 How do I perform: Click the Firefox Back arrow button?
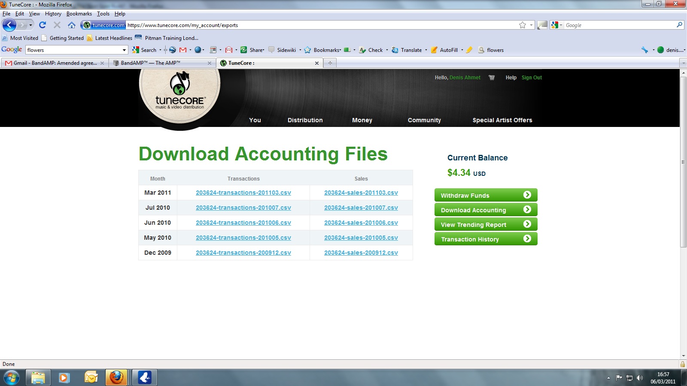[9, 25]
